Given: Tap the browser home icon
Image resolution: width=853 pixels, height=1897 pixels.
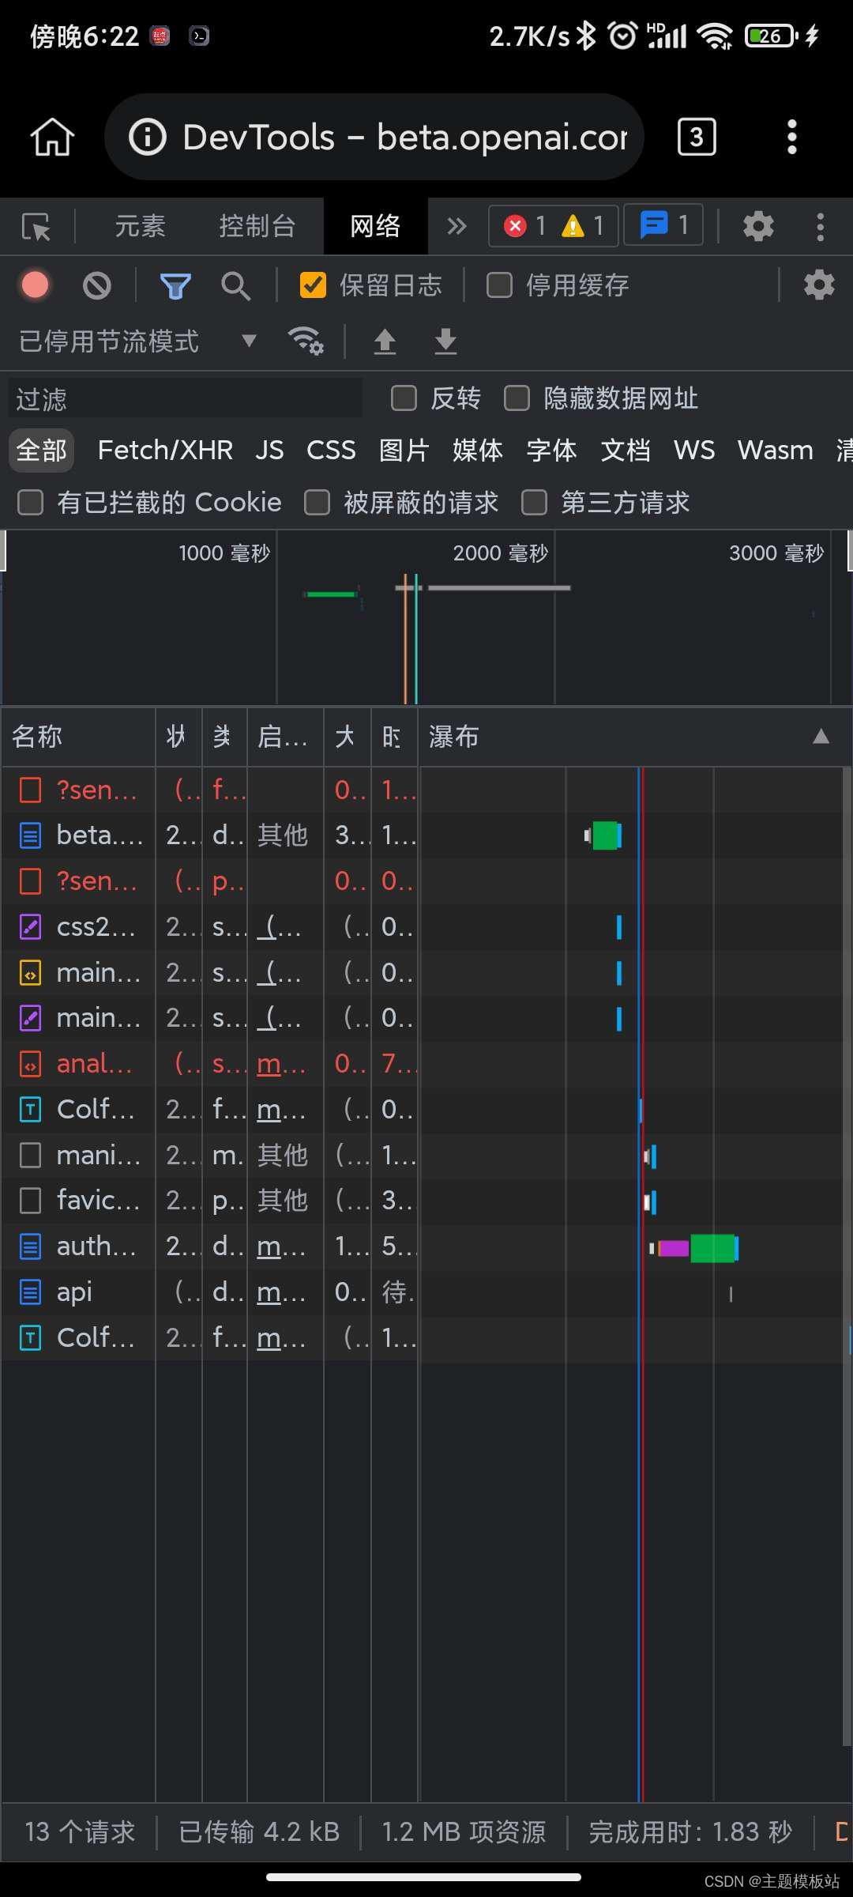Looking at the screenshot, I should click(52, 137).
